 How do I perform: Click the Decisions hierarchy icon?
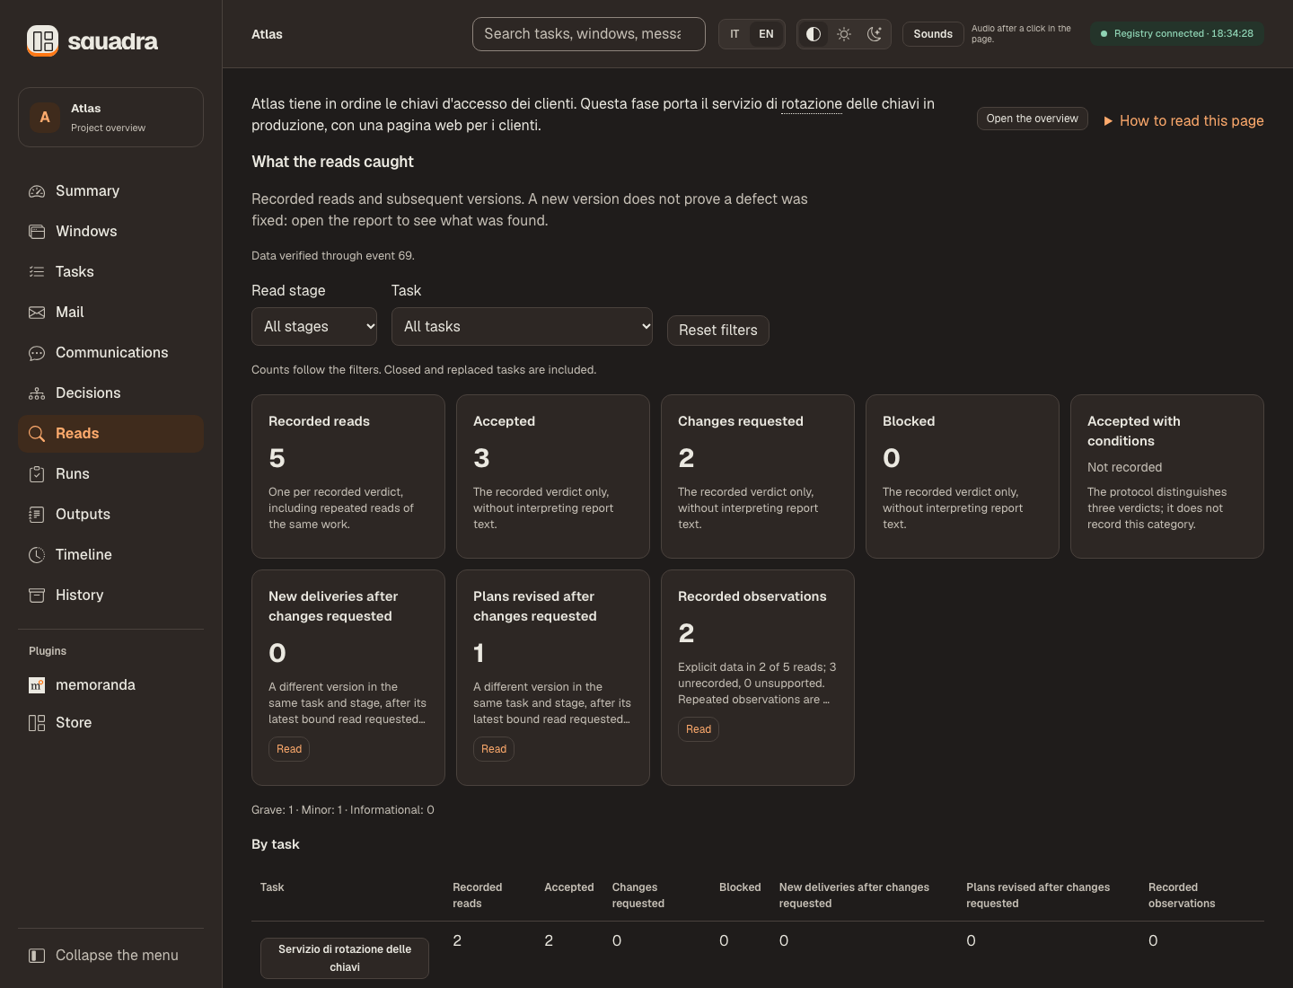(x=37, y=393)
